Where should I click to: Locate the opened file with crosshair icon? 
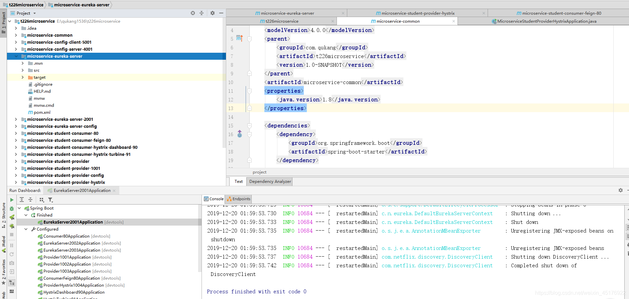point(193,13)
